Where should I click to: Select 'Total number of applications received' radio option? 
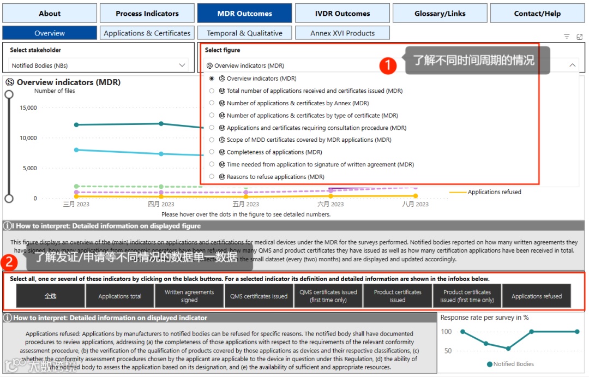(x=212, y=91)
